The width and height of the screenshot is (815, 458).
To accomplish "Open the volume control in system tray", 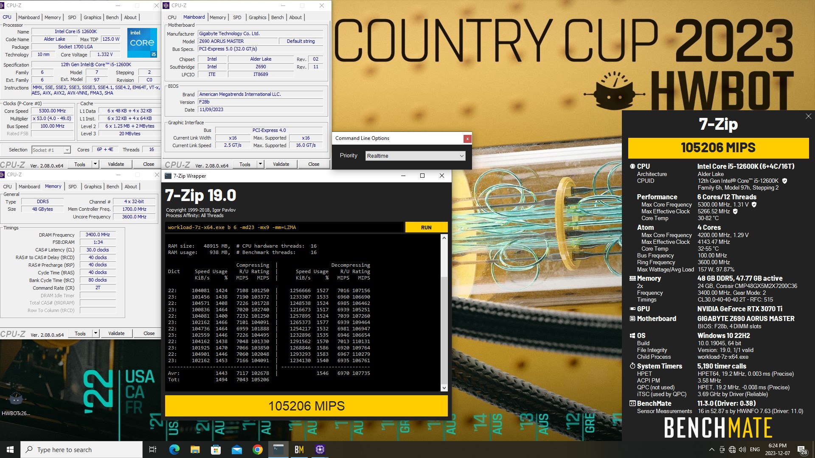I will click(x=742, y=450).
